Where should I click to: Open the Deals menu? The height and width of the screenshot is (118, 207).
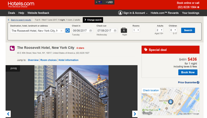pos(11,13)
